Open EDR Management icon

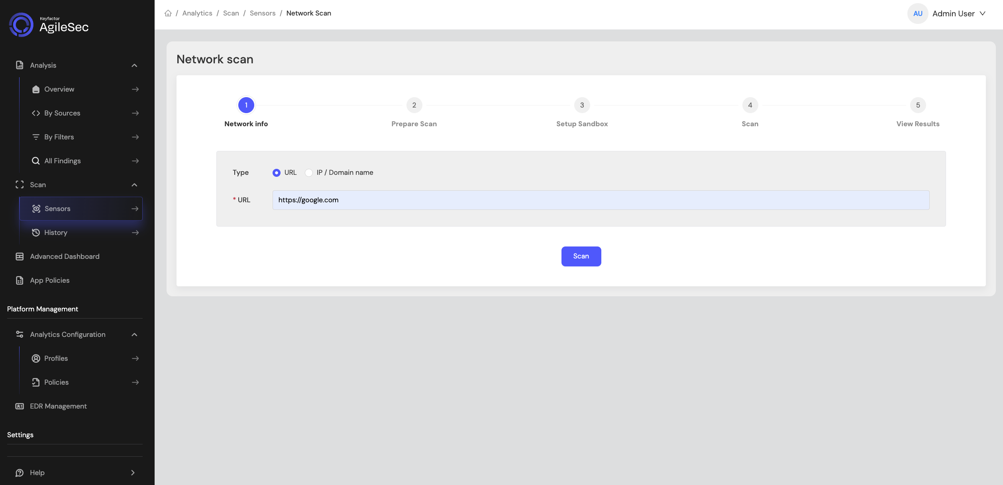(x=20, y=406)
